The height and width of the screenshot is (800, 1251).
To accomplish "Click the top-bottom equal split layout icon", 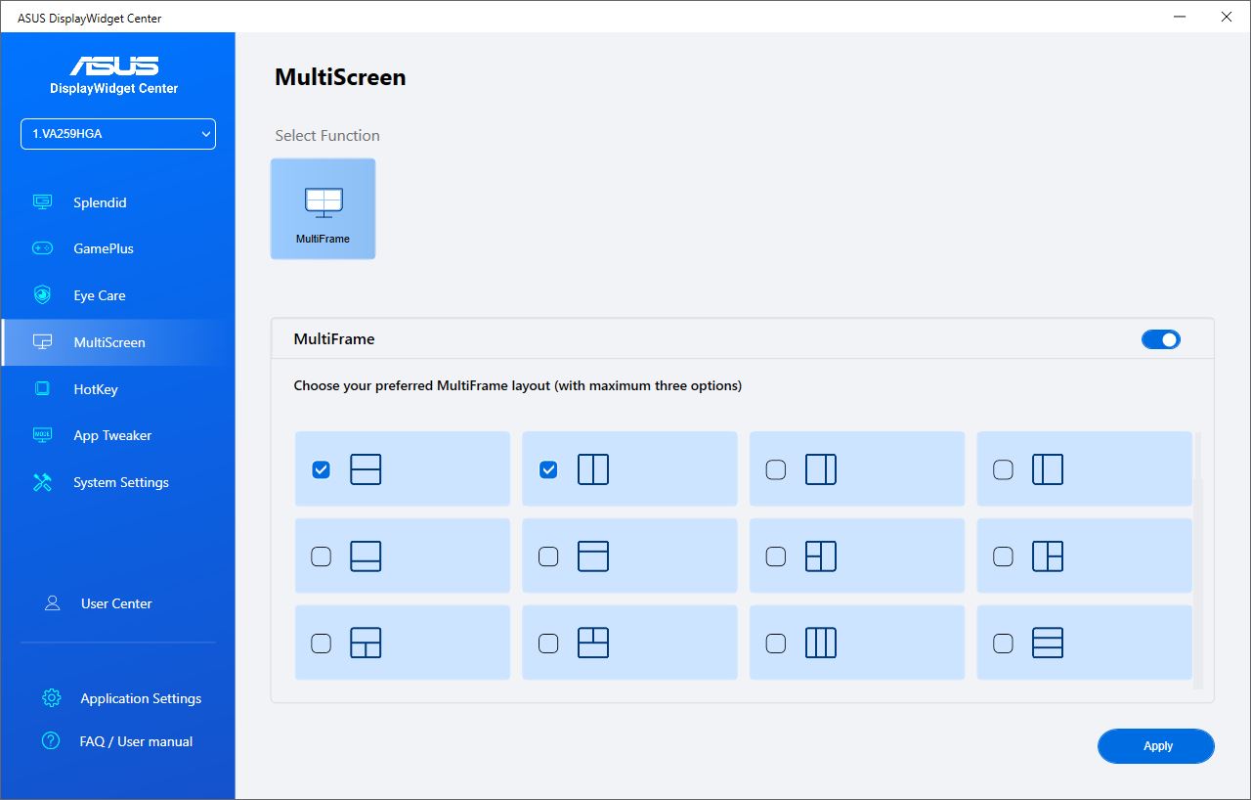I will (x=366, y=469).
